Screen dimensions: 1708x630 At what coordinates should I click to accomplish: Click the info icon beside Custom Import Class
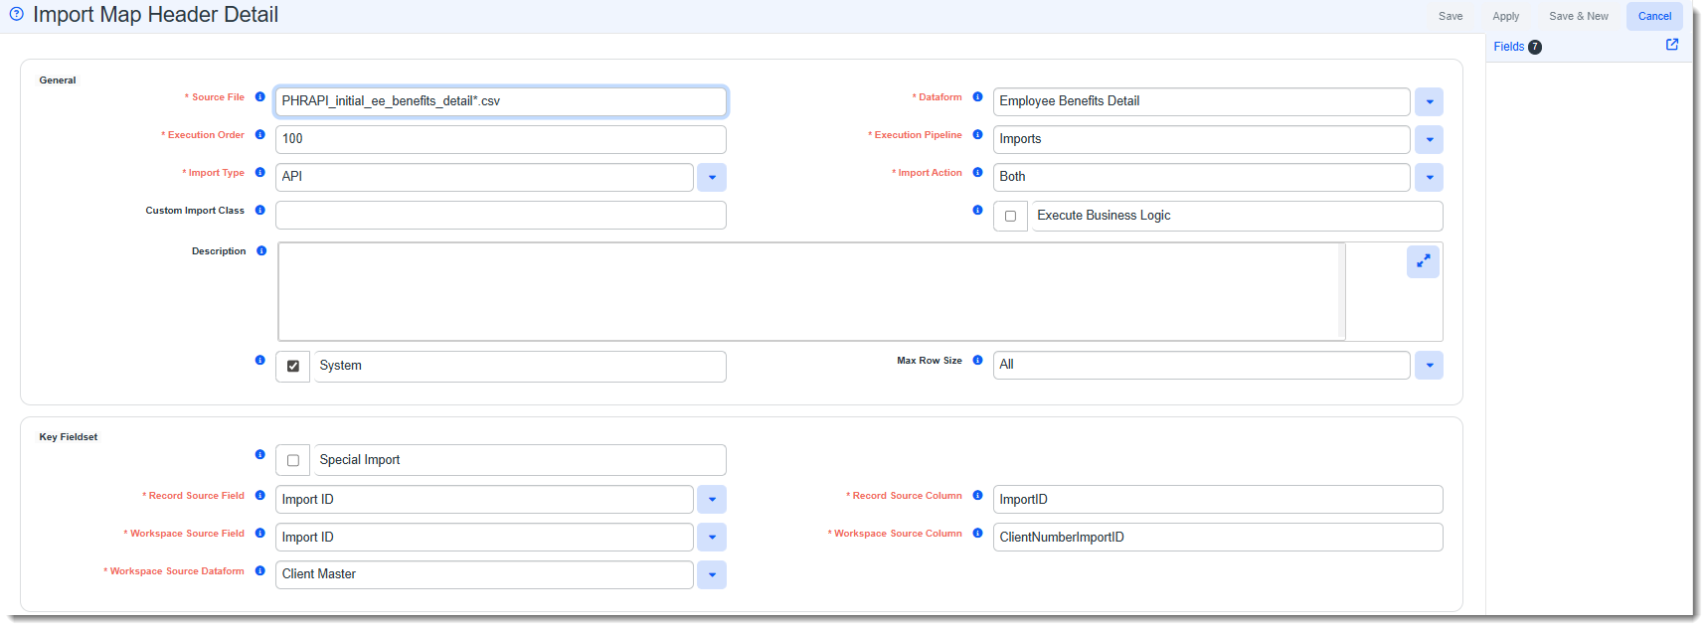tap(260, 211)
